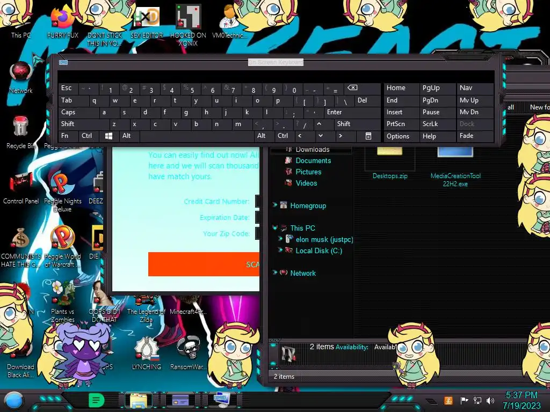Toggle the left Ctrl key
This screenshot has width=550, height=412.
coord(89,136)
